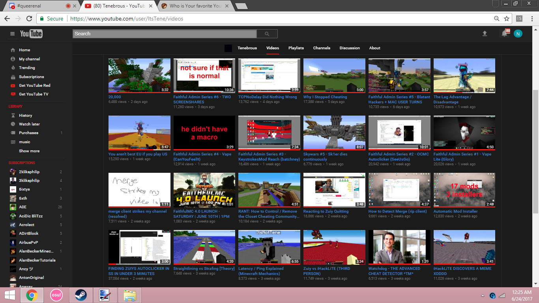539x303 pixels.
Task: Click the Subscriptions sidebar icon
Action: pos(13,77)
